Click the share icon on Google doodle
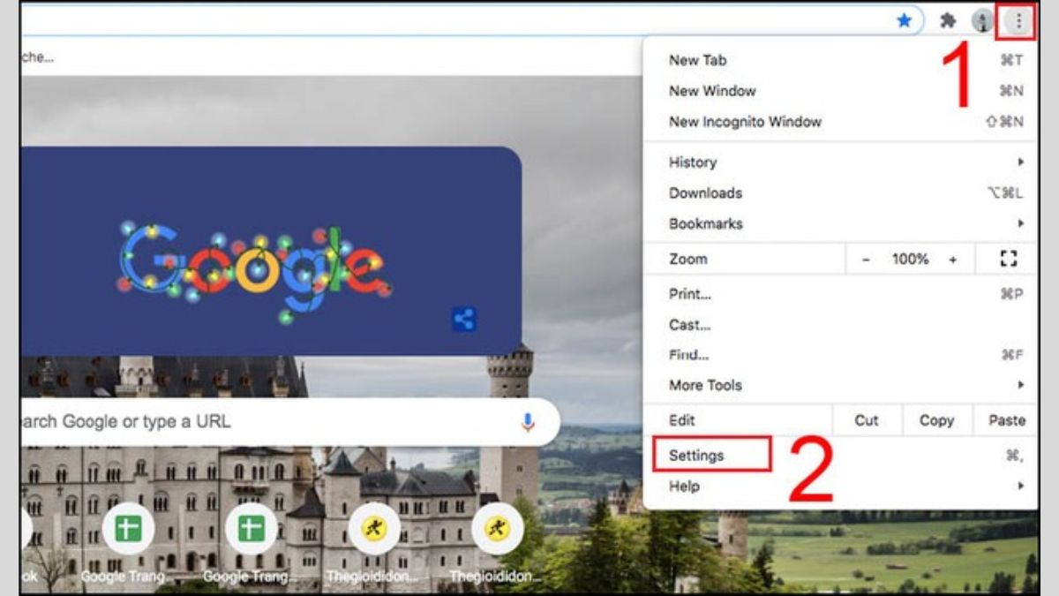 coord(464,320)
